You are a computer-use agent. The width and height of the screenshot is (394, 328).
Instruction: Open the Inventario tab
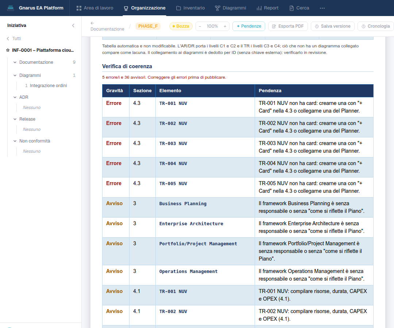(190, 8)
